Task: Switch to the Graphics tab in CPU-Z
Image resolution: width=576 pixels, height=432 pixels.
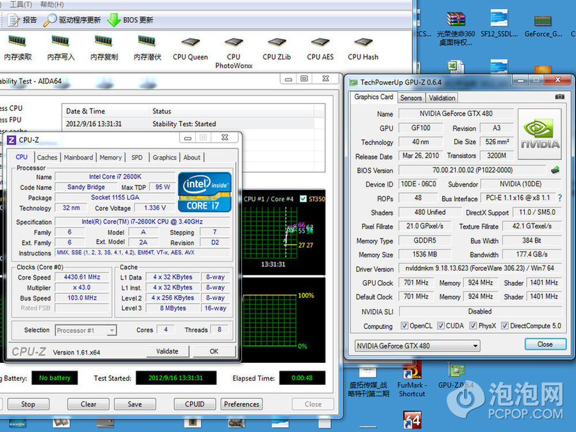Action: point(164,157)
